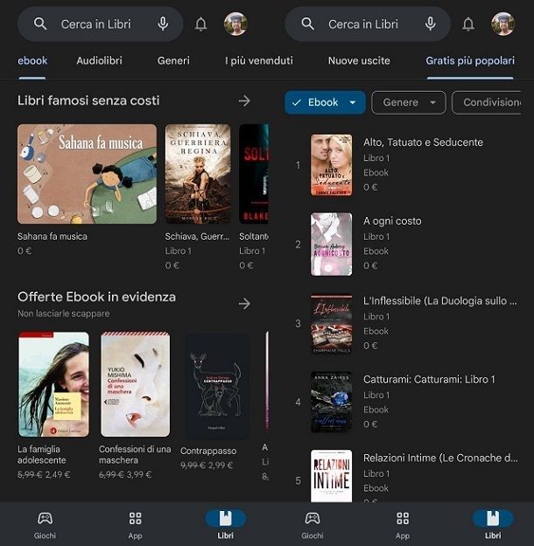
Task: Select Libri in right bottom navigation
Action: tap(493, 524)
